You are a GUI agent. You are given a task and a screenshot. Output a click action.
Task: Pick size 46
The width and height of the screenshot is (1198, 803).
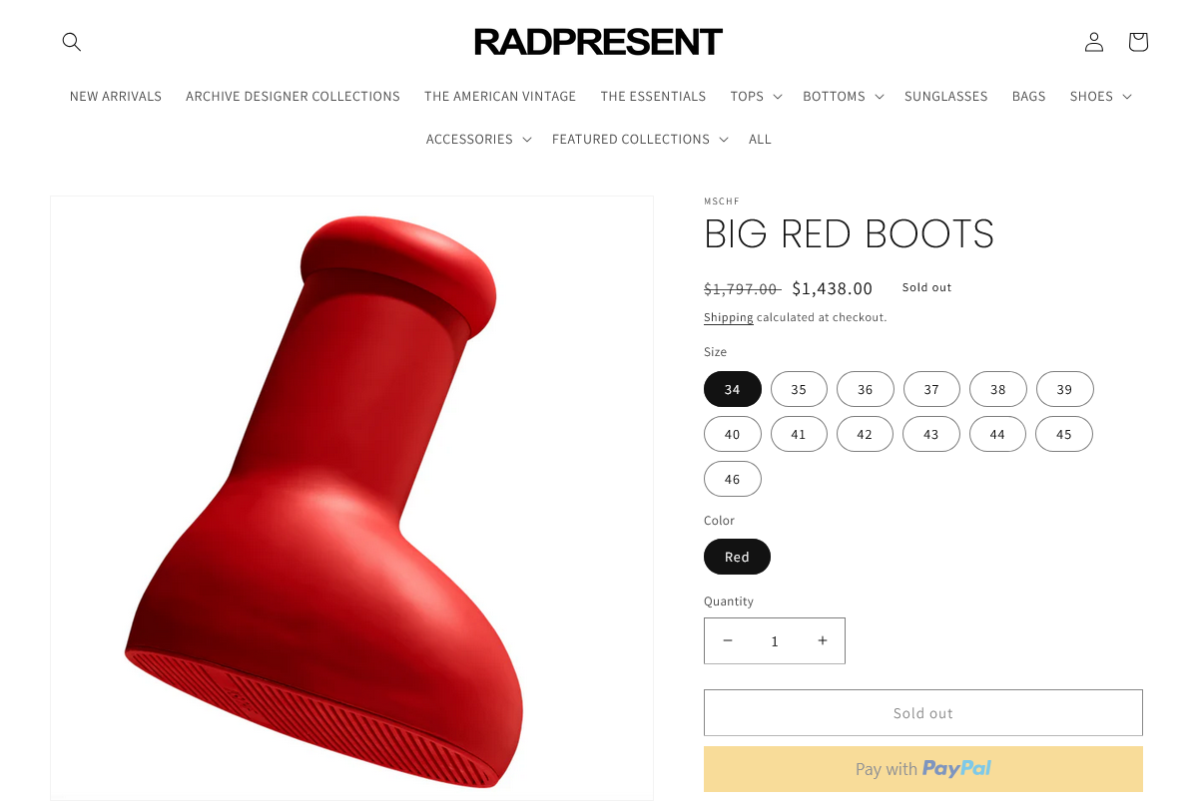(x=733, y=479)
